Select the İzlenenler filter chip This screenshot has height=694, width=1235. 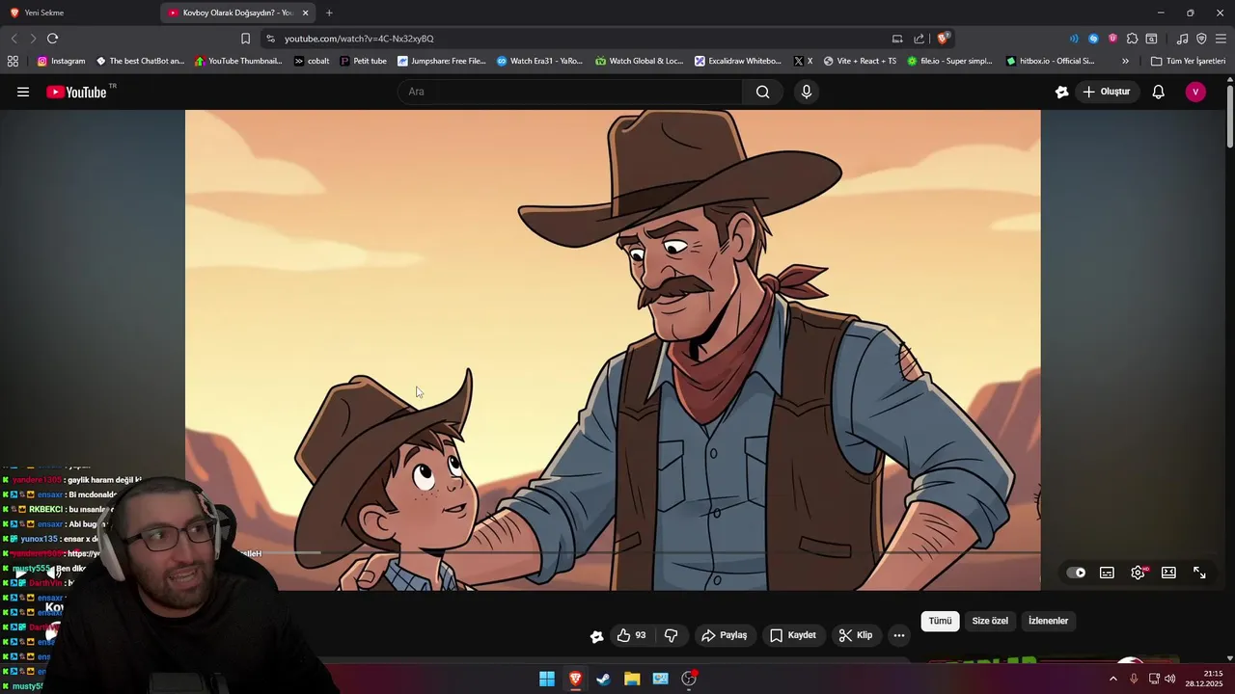[1048, 621]
